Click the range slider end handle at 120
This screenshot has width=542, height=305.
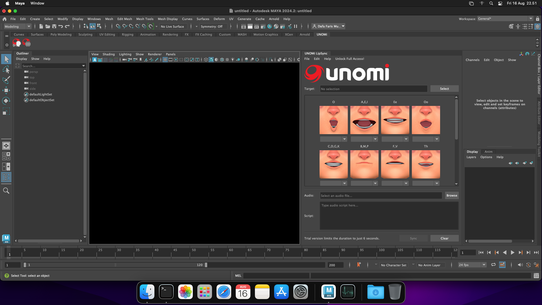(x=206, y=265)
